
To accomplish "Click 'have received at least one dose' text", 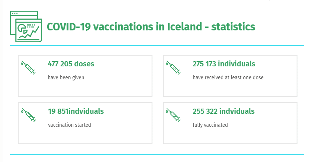I will click(228, 77).
